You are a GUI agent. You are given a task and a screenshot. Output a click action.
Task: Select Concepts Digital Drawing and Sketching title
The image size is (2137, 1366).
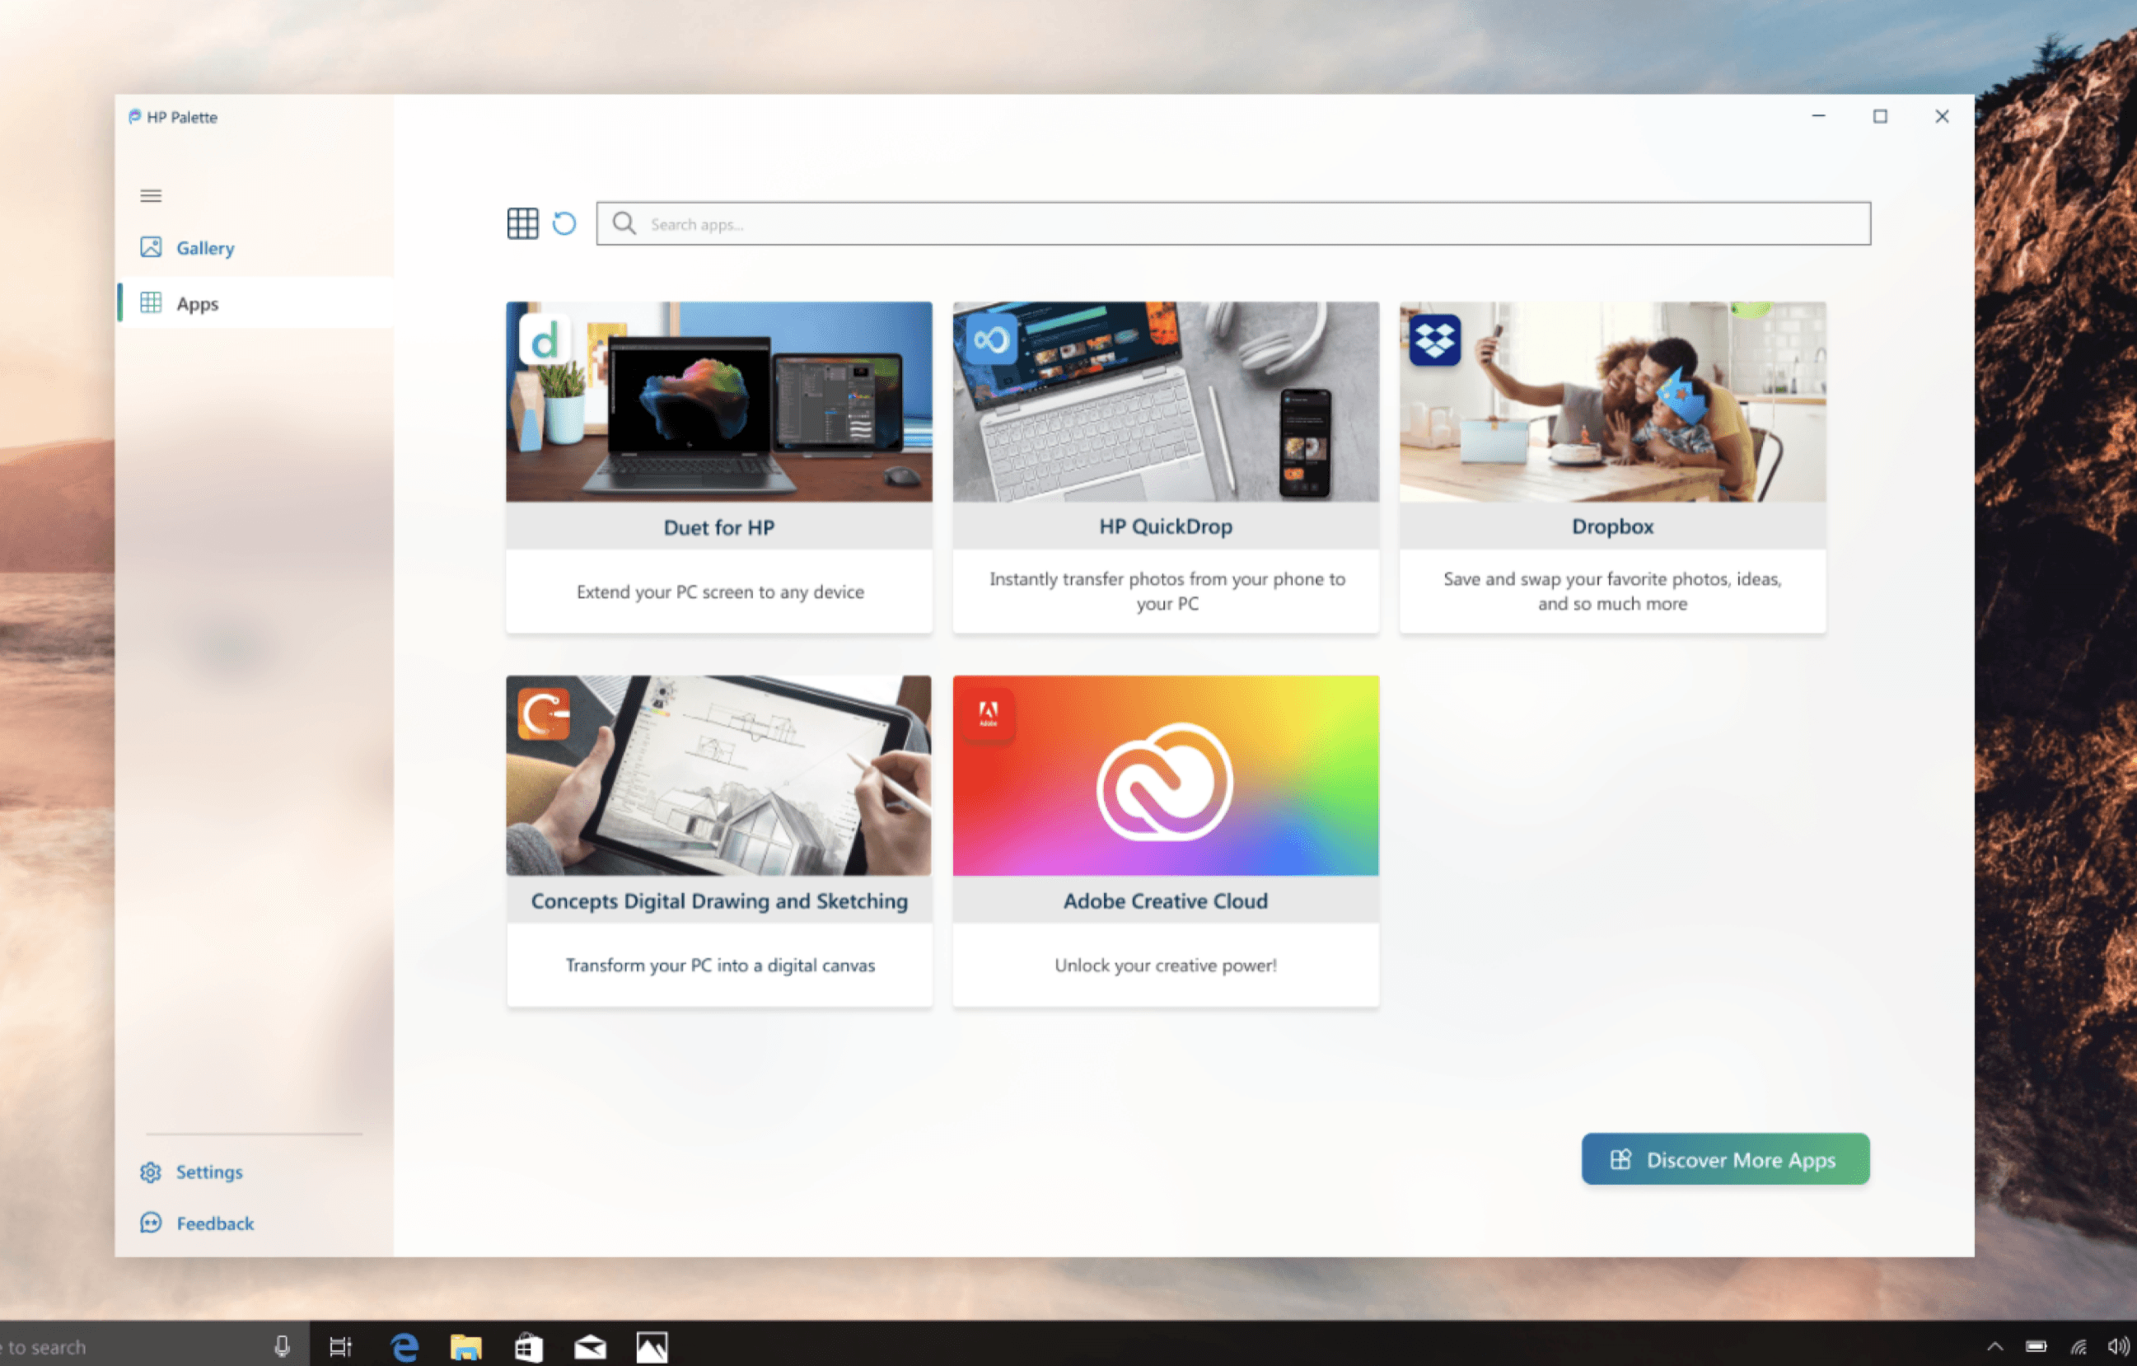[719, 901]
